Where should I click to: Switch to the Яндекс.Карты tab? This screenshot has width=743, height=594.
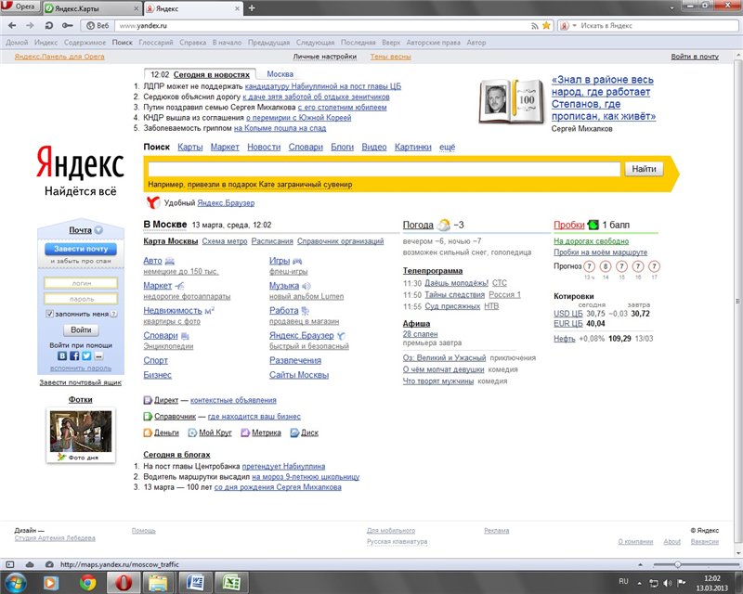tap(92, 8)
